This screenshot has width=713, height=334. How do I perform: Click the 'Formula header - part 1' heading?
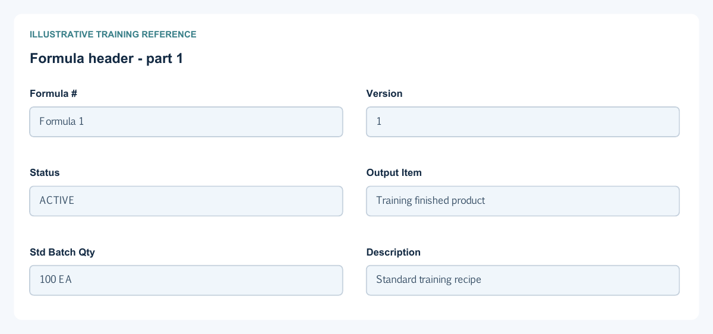(106, 58)
